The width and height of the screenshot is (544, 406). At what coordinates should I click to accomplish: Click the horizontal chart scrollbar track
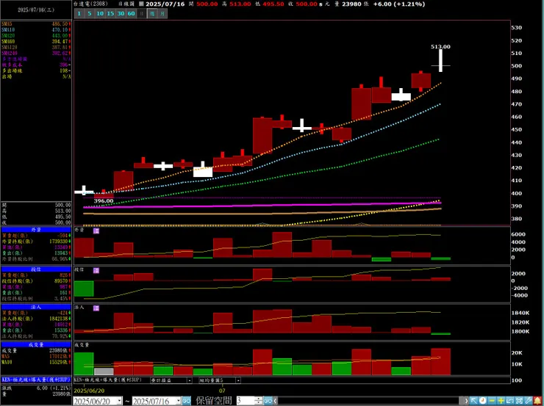click(x=370, y=401)
